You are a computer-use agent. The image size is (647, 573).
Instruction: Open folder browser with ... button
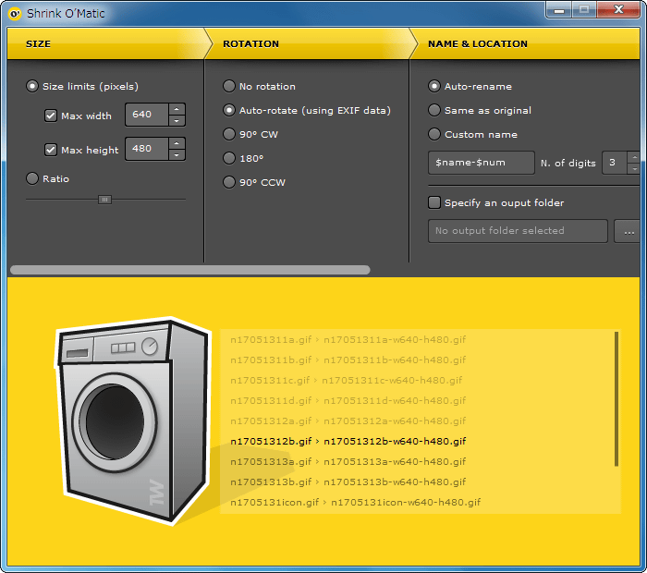click(x=628, y=231)
